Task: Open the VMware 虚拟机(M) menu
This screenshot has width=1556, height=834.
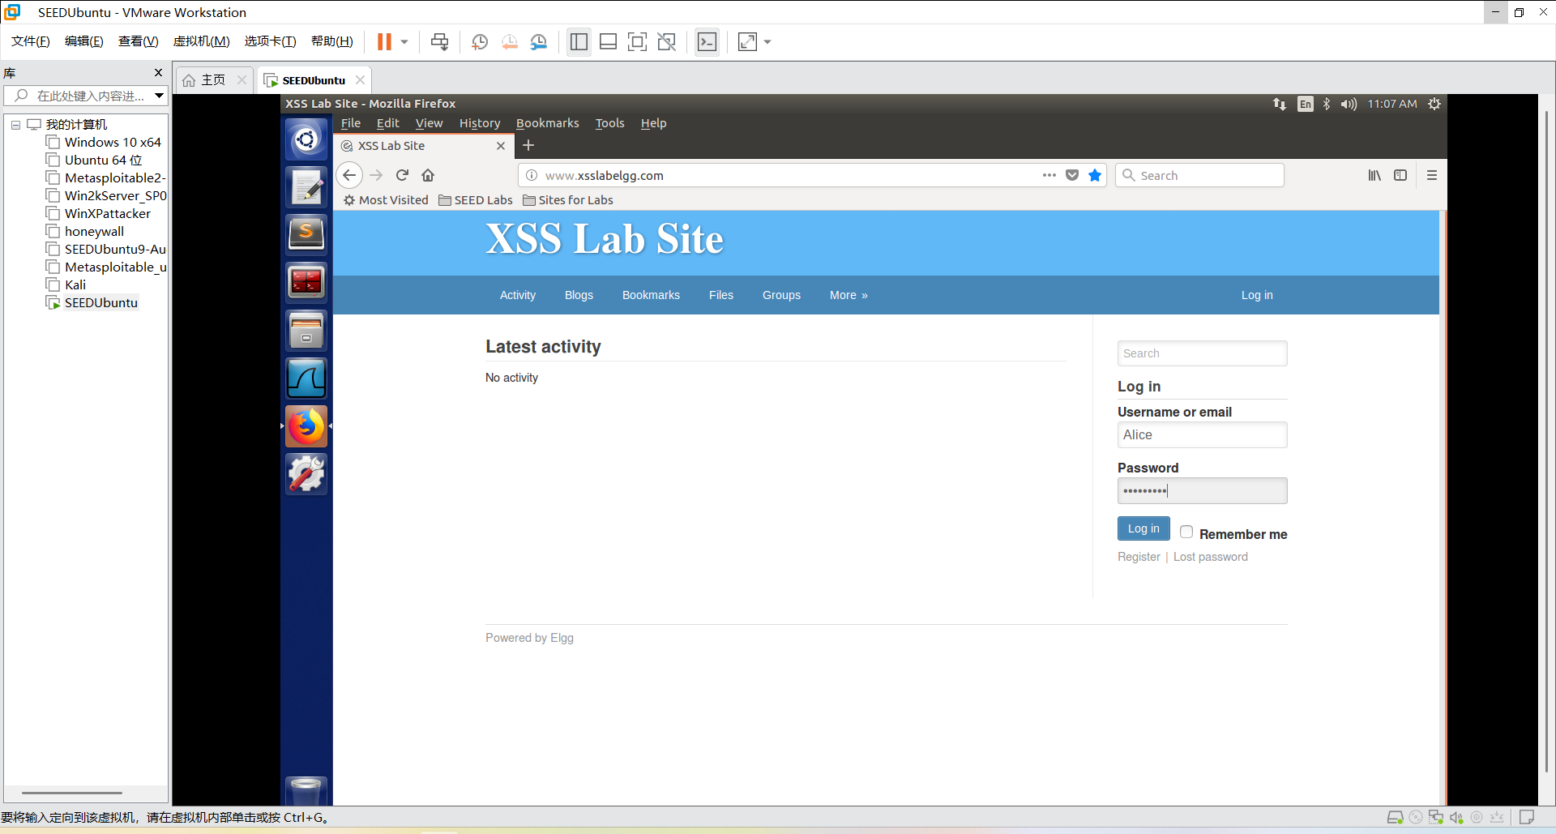Action: pos(202,41)
